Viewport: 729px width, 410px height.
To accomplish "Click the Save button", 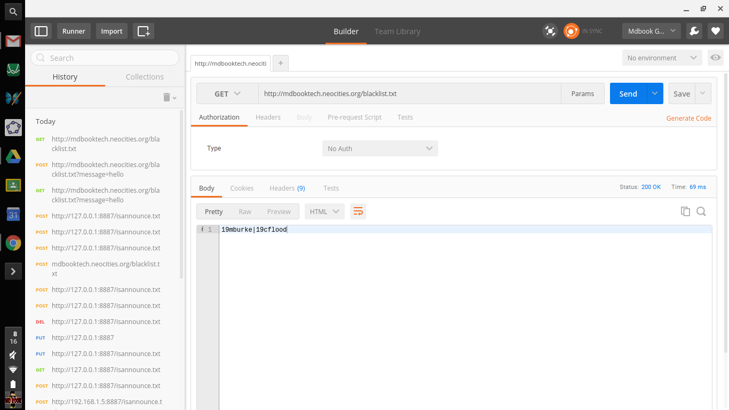I will coord(682,93).
